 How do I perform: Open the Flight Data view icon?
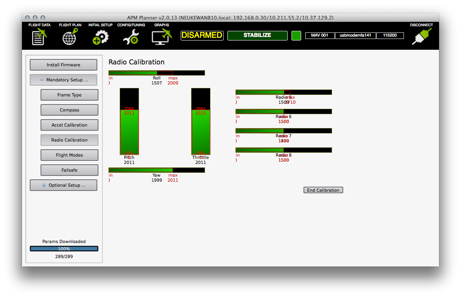(39, 37)
